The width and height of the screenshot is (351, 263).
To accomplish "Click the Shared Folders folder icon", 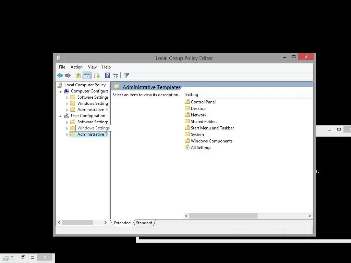I will pos(187,121).
